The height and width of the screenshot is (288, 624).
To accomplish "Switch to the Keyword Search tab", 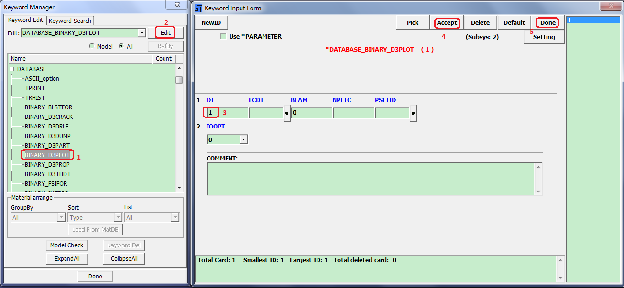I will coord(70,21).
